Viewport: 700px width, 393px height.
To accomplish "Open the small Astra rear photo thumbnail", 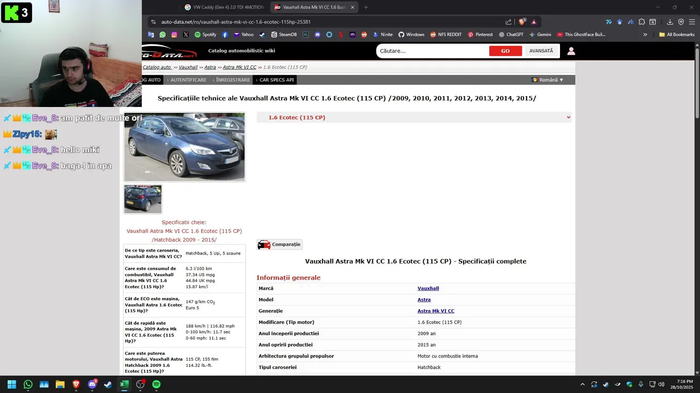I will (143, 199).
